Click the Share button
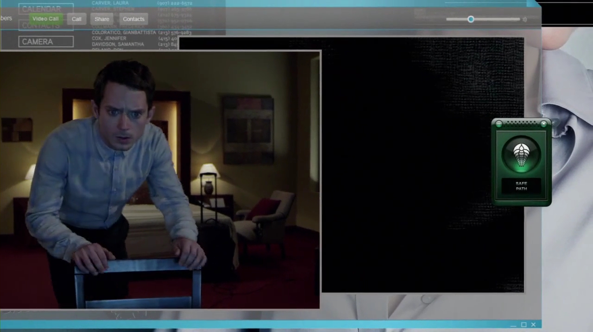The width and height of the screenshot is (593, 332). point(102,19)
